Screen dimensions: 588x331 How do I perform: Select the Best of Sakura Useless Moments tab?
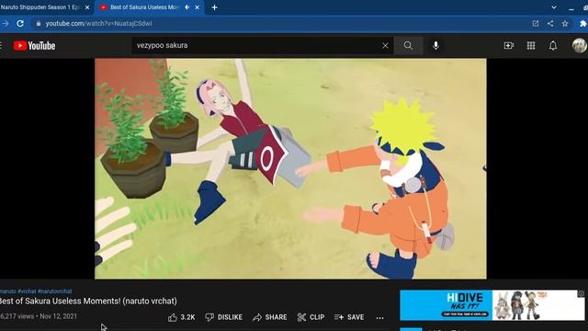click(145, 7)
